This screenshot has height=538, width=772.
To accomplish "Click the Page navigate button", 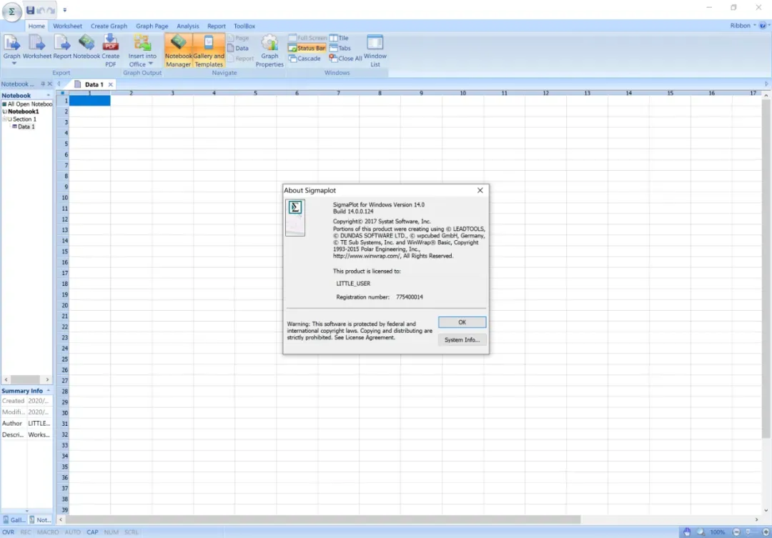I will point(238,38).
